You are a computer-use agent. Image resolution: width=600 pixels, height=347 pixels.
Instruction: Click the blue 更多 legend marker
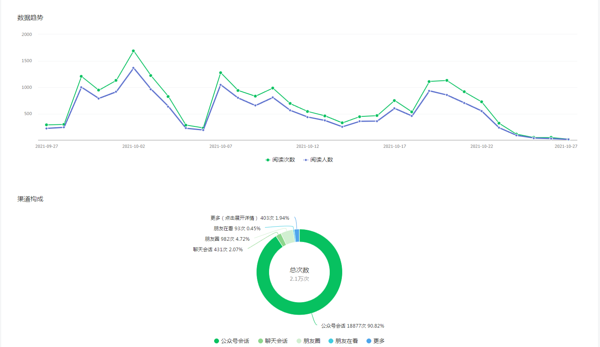point(368,341)
